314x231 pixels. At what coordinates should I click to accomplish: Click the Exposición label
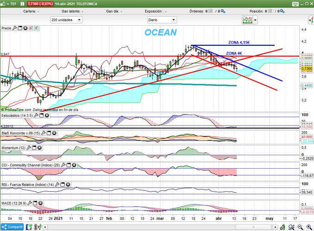(x=153, y=11)
